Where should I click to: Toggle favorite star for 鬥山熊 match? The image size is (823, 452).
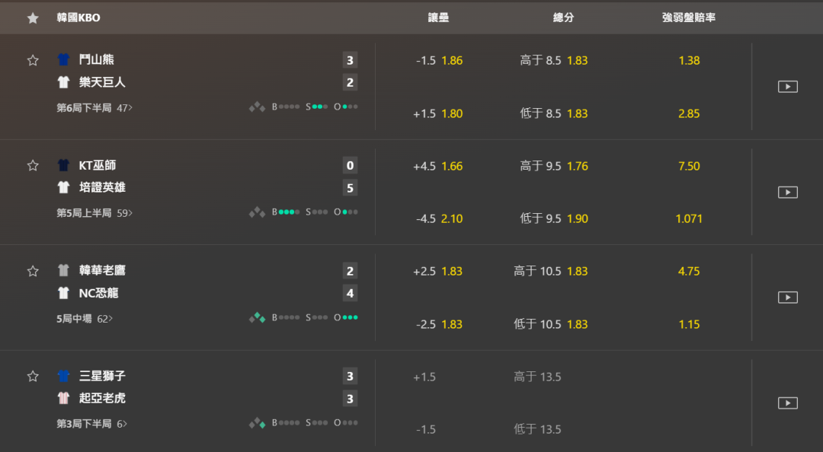coord(33,60)
